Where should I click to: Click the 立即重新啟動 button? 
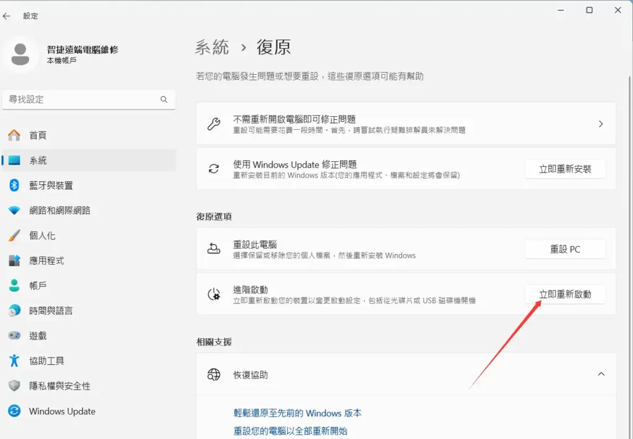point(565,294)
